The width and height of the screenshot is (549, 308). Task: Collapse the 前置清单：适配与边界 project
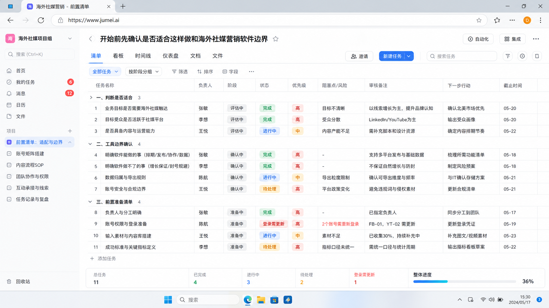click(70, 142)
